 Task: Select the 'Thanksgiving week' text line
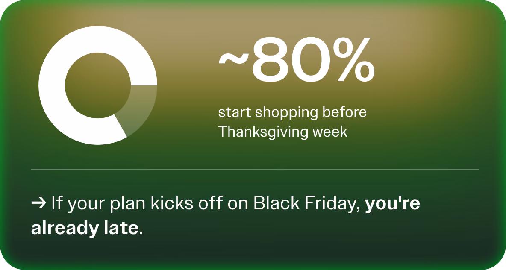[282, 132]
